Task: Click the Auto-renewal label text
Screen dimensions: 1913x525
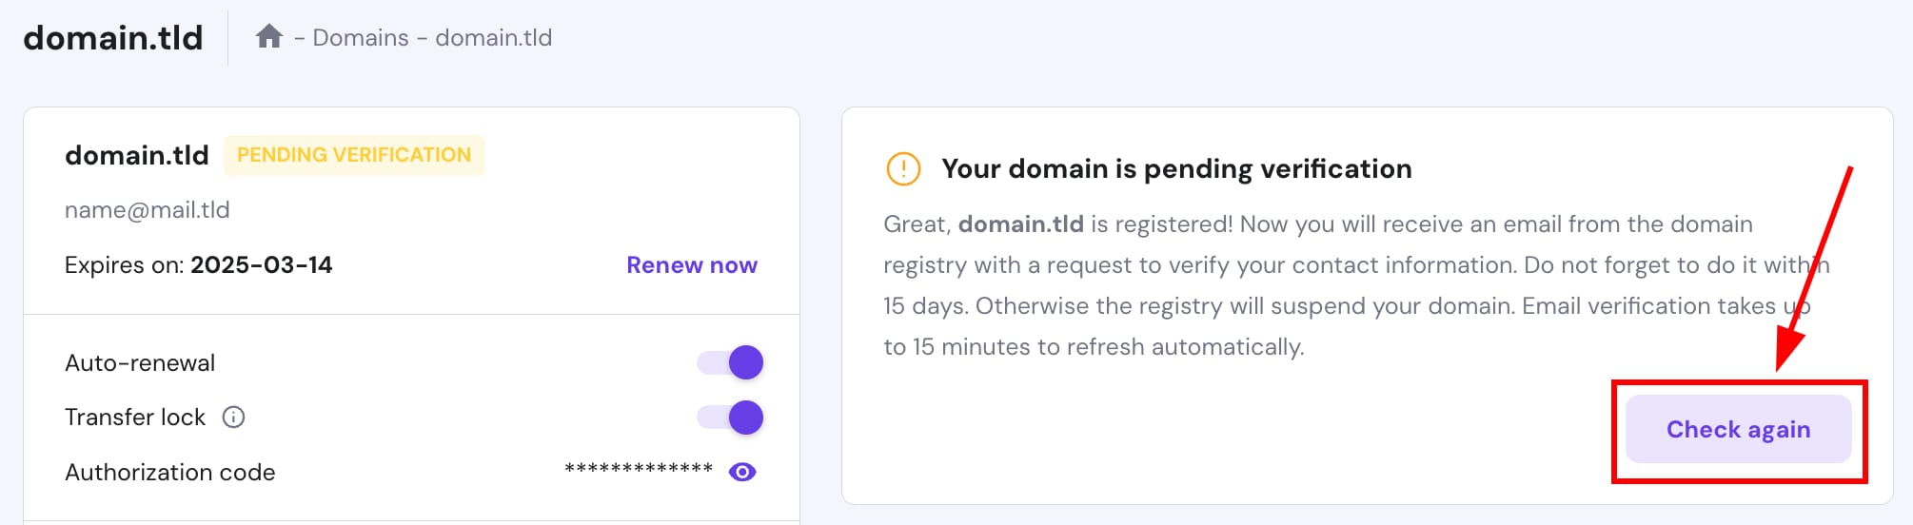Action: tap(140, 363)
